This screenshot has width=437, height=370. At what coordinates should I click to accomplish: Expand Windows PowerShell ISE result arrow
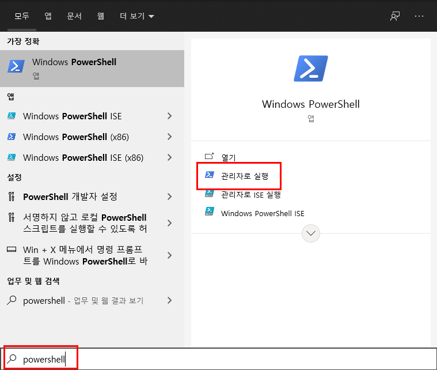tap(169, 116)
